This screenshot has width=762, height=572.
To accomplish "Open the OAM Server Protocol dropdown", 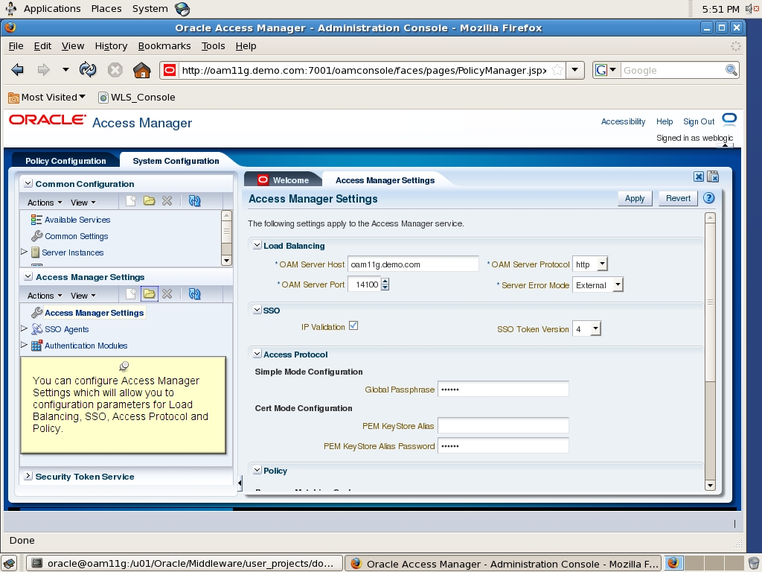I will (x=604, y=264).
